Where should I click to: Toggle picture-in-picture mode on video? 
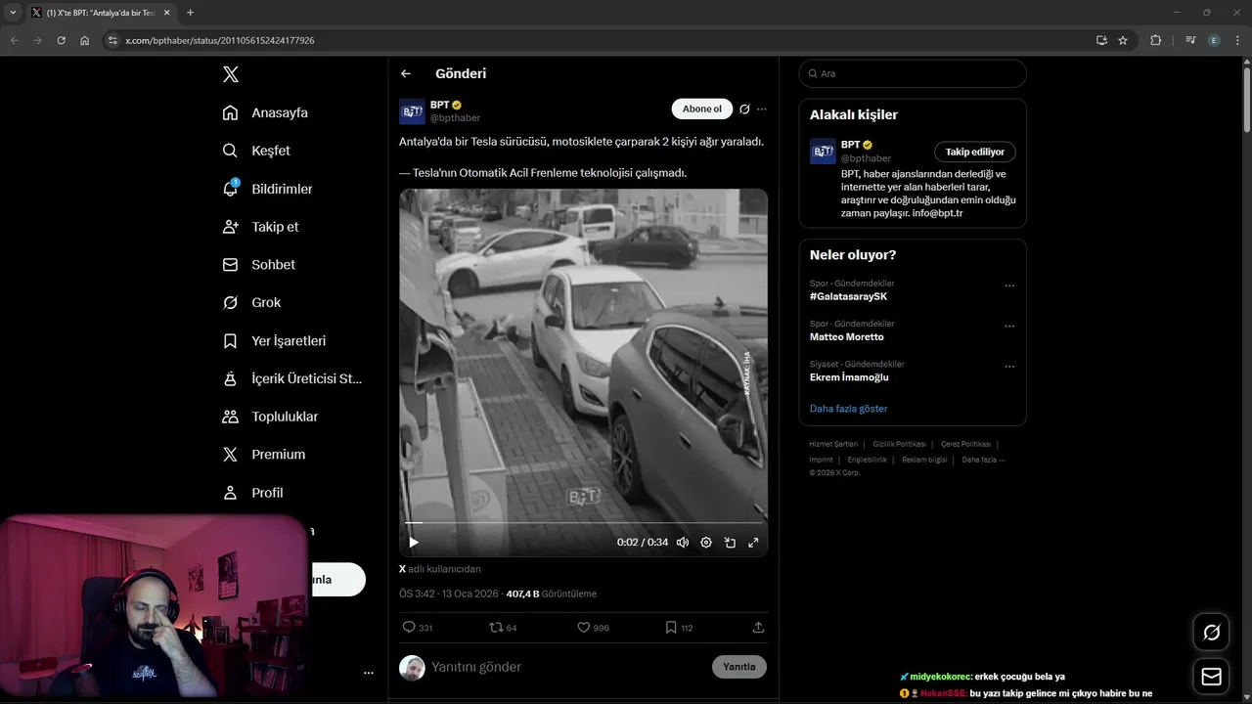730,543
